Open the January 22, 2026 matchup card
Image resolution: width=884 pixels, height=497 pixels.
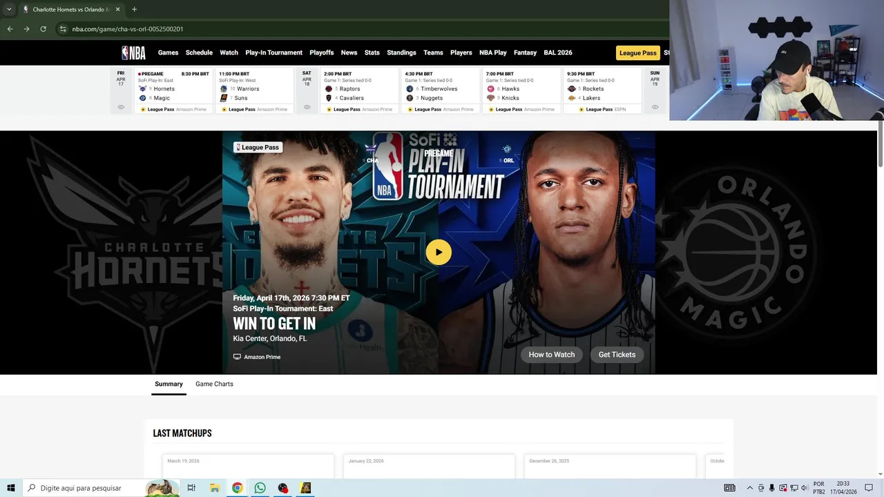(429, 466)
